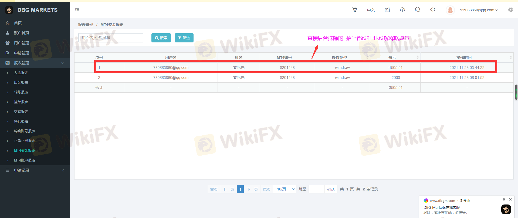Click the 用户名 column header
This screenshot has width=518, height=218.
(171, 58)
